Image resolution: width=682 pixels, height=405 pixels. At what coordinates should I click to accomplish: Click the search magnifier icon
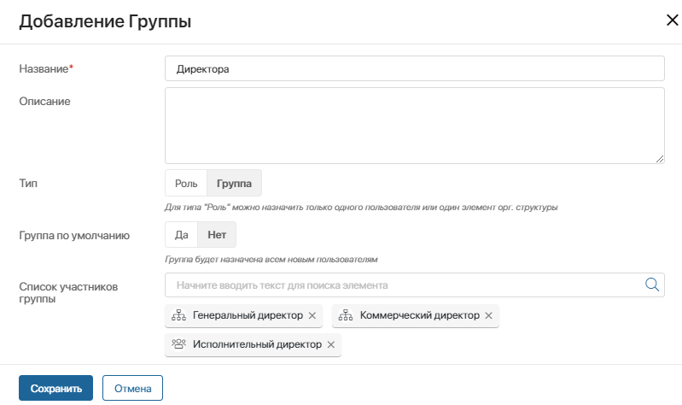click(x=651, y=285)
